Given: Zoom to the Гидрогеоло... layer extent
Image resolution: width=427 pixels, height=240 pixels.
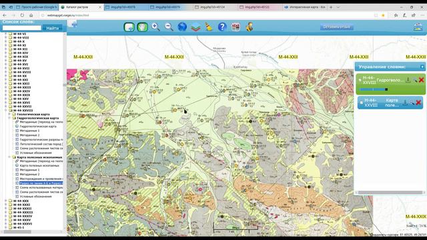Looking at the screenshot, I should (x=414, y=80).
